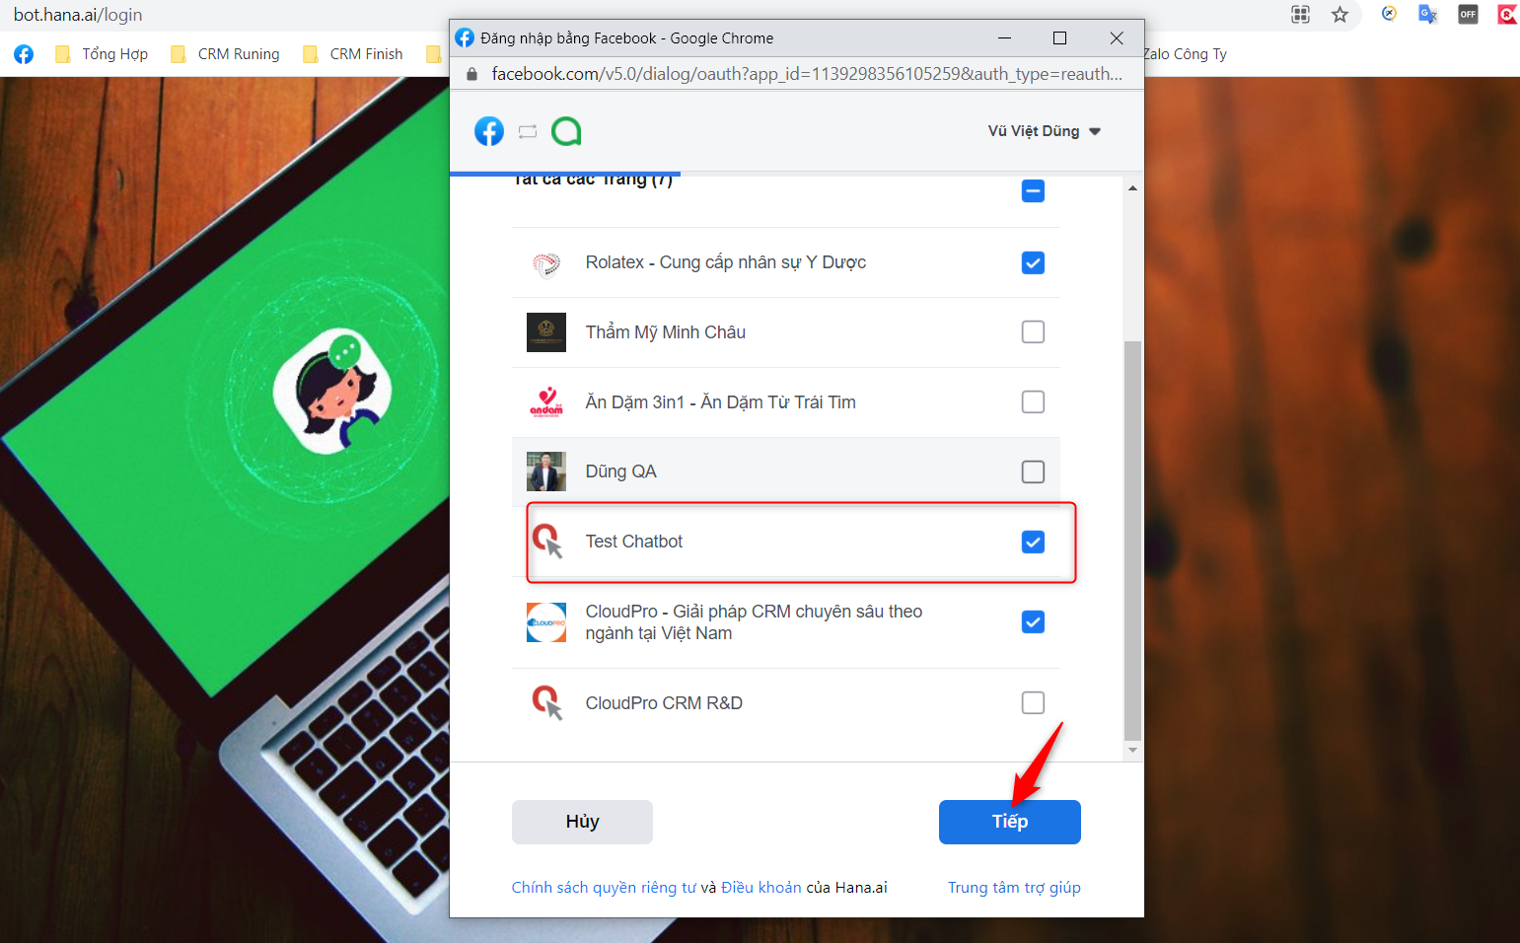Uncheck Rolatex - Cung cấp nhân sự Y Dược
The height and width of the screenshot is (943, 1520).
[x=1033, y=262]
